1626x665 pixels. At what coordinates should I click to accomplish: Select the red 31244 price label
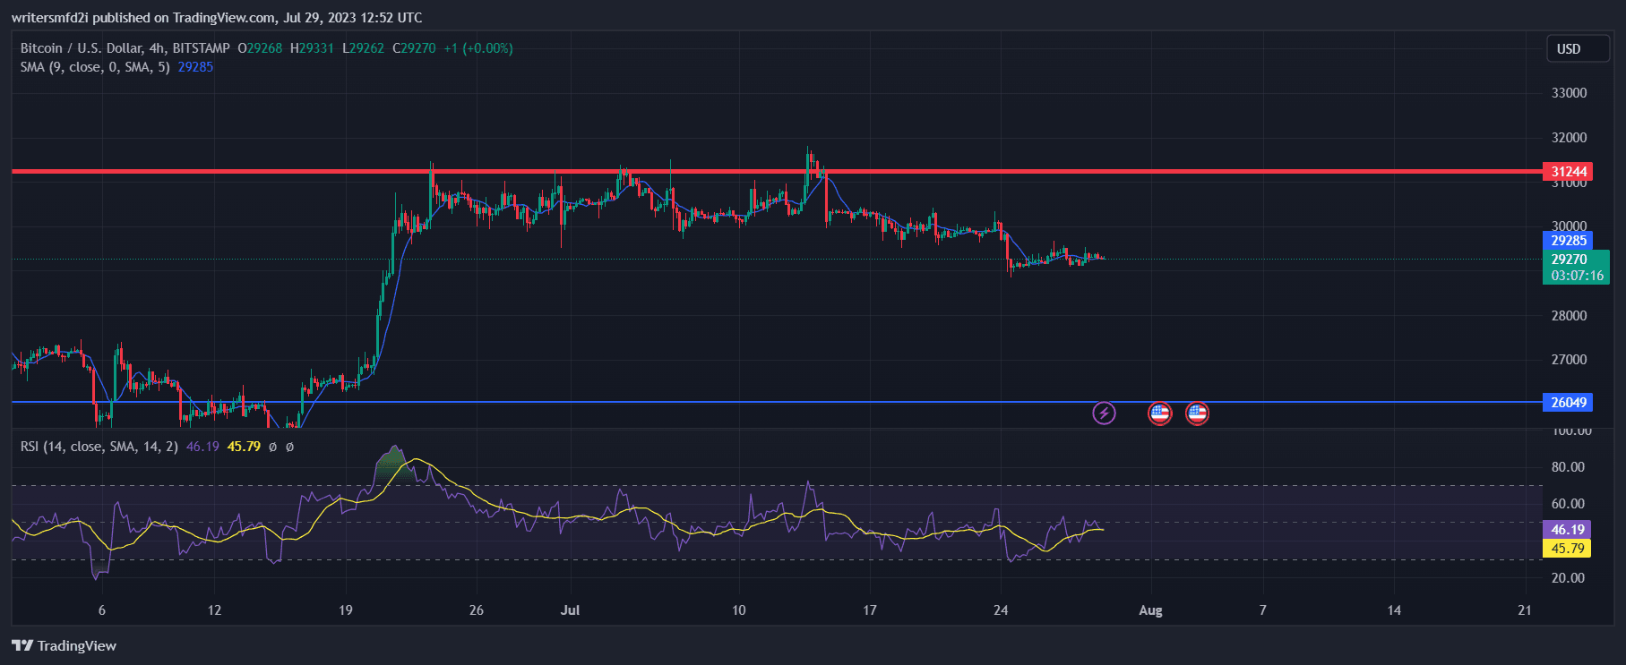click(x=1569, y=172)
